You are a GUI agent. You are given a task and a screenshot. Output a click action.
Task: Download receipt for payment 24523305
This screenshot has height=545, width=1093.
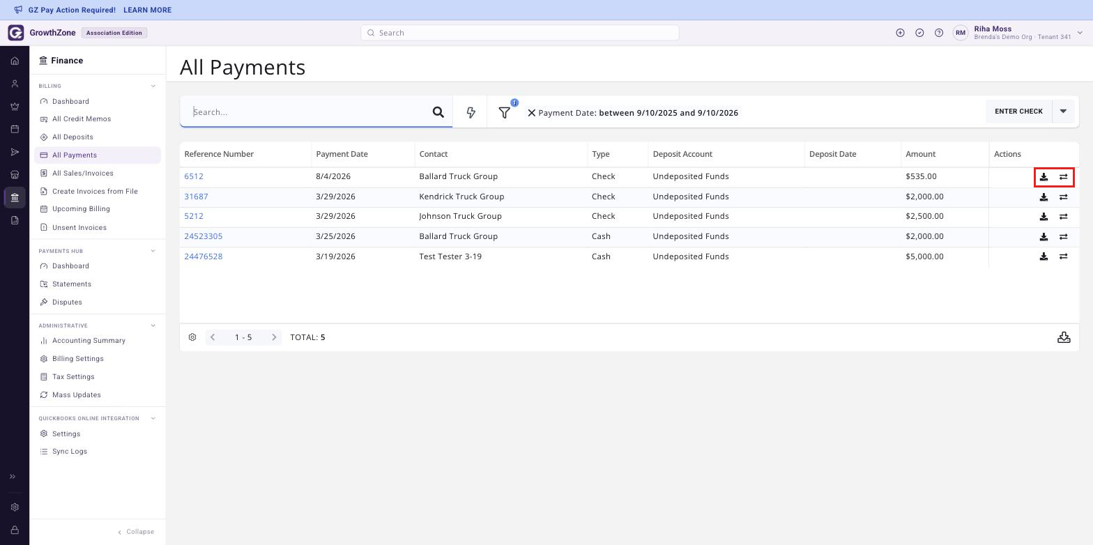pyautogui.click(x=1044, y=237)
